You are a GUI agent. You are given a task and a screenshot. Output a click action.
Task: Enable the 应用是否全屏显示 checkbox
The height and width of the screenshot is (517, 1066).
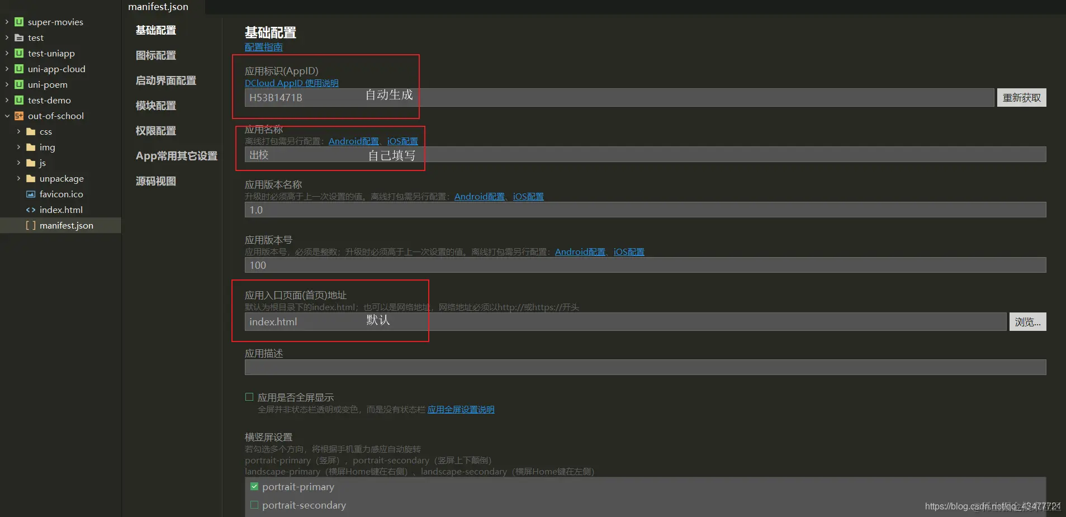coord(250,397)
